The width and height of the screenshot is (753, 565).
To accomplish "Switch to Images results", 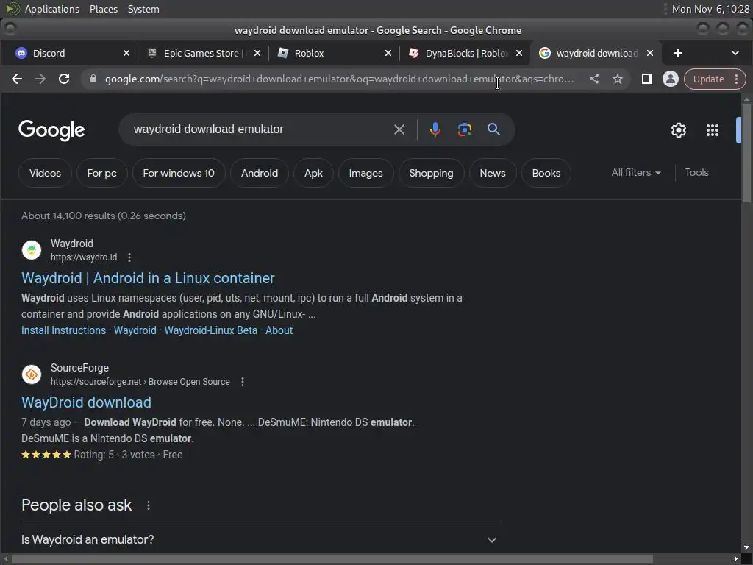I will click(x=366, y=173).
